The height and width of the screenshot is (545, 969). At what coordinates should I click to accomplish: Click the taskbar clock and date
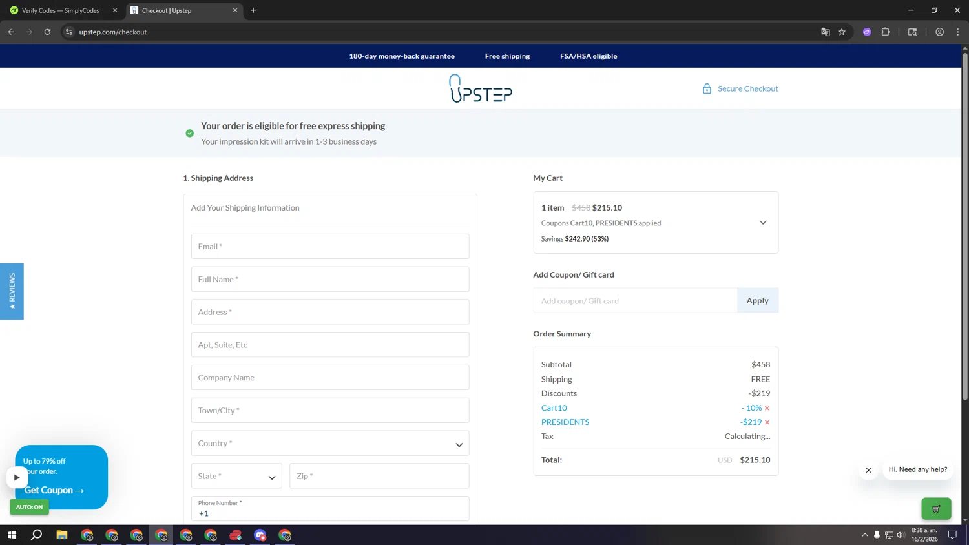tap(924, 535)
